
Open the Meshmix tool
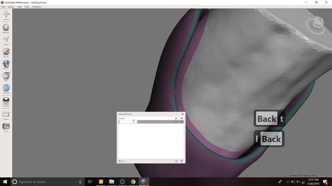[6, 28]
